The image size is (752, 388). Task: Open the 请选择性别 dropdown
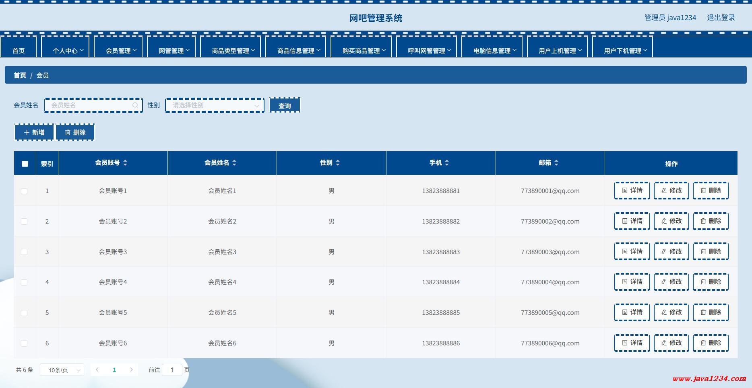pyautogui.click(x=215, y=105)
